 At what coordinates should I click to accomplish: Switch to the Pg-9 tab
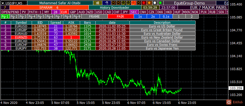77,16
